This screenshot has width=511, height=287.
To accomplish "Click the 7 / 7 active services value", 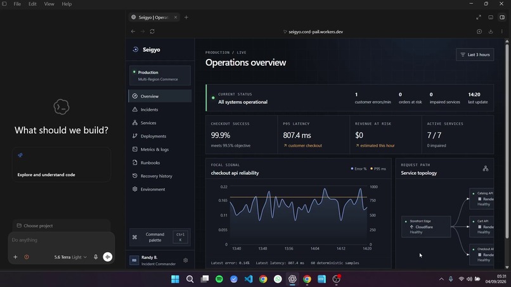I will tap(434, 135).
